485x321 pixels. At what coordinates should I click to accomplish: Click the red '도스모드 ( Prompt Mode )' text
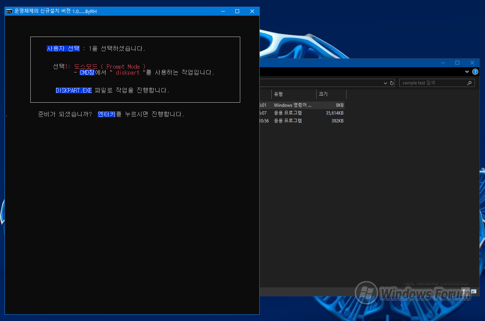pos(110,66)
